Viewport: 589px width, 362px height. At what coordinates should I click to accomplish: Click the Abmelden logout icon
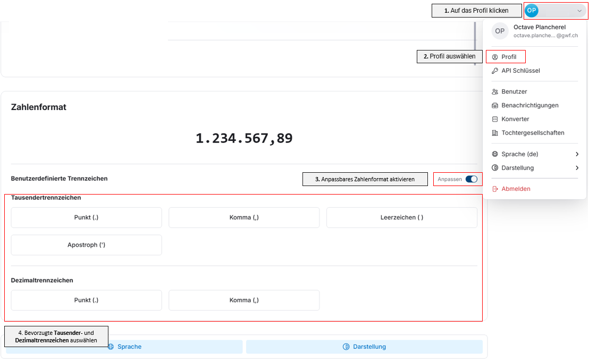click(495, 189)
